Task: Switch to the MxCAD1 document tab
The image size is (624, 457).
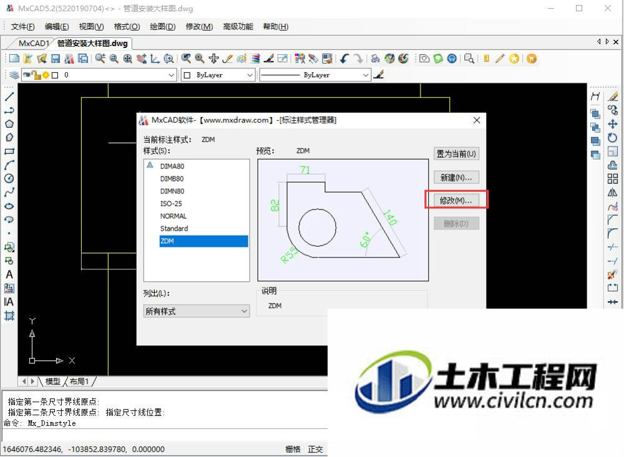Action: (34, 43)
